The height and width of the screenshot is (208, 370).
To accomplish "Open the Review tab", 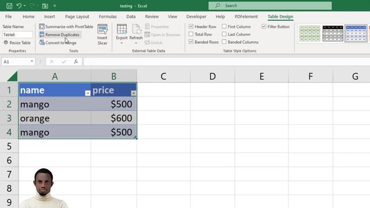I will (x=151, y=17).
